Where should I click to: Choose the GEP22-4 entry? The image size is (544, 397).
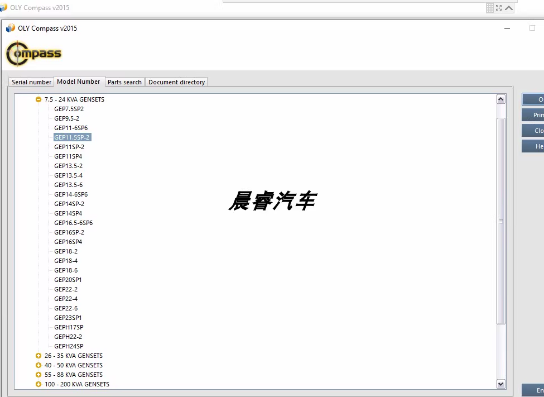66,299
